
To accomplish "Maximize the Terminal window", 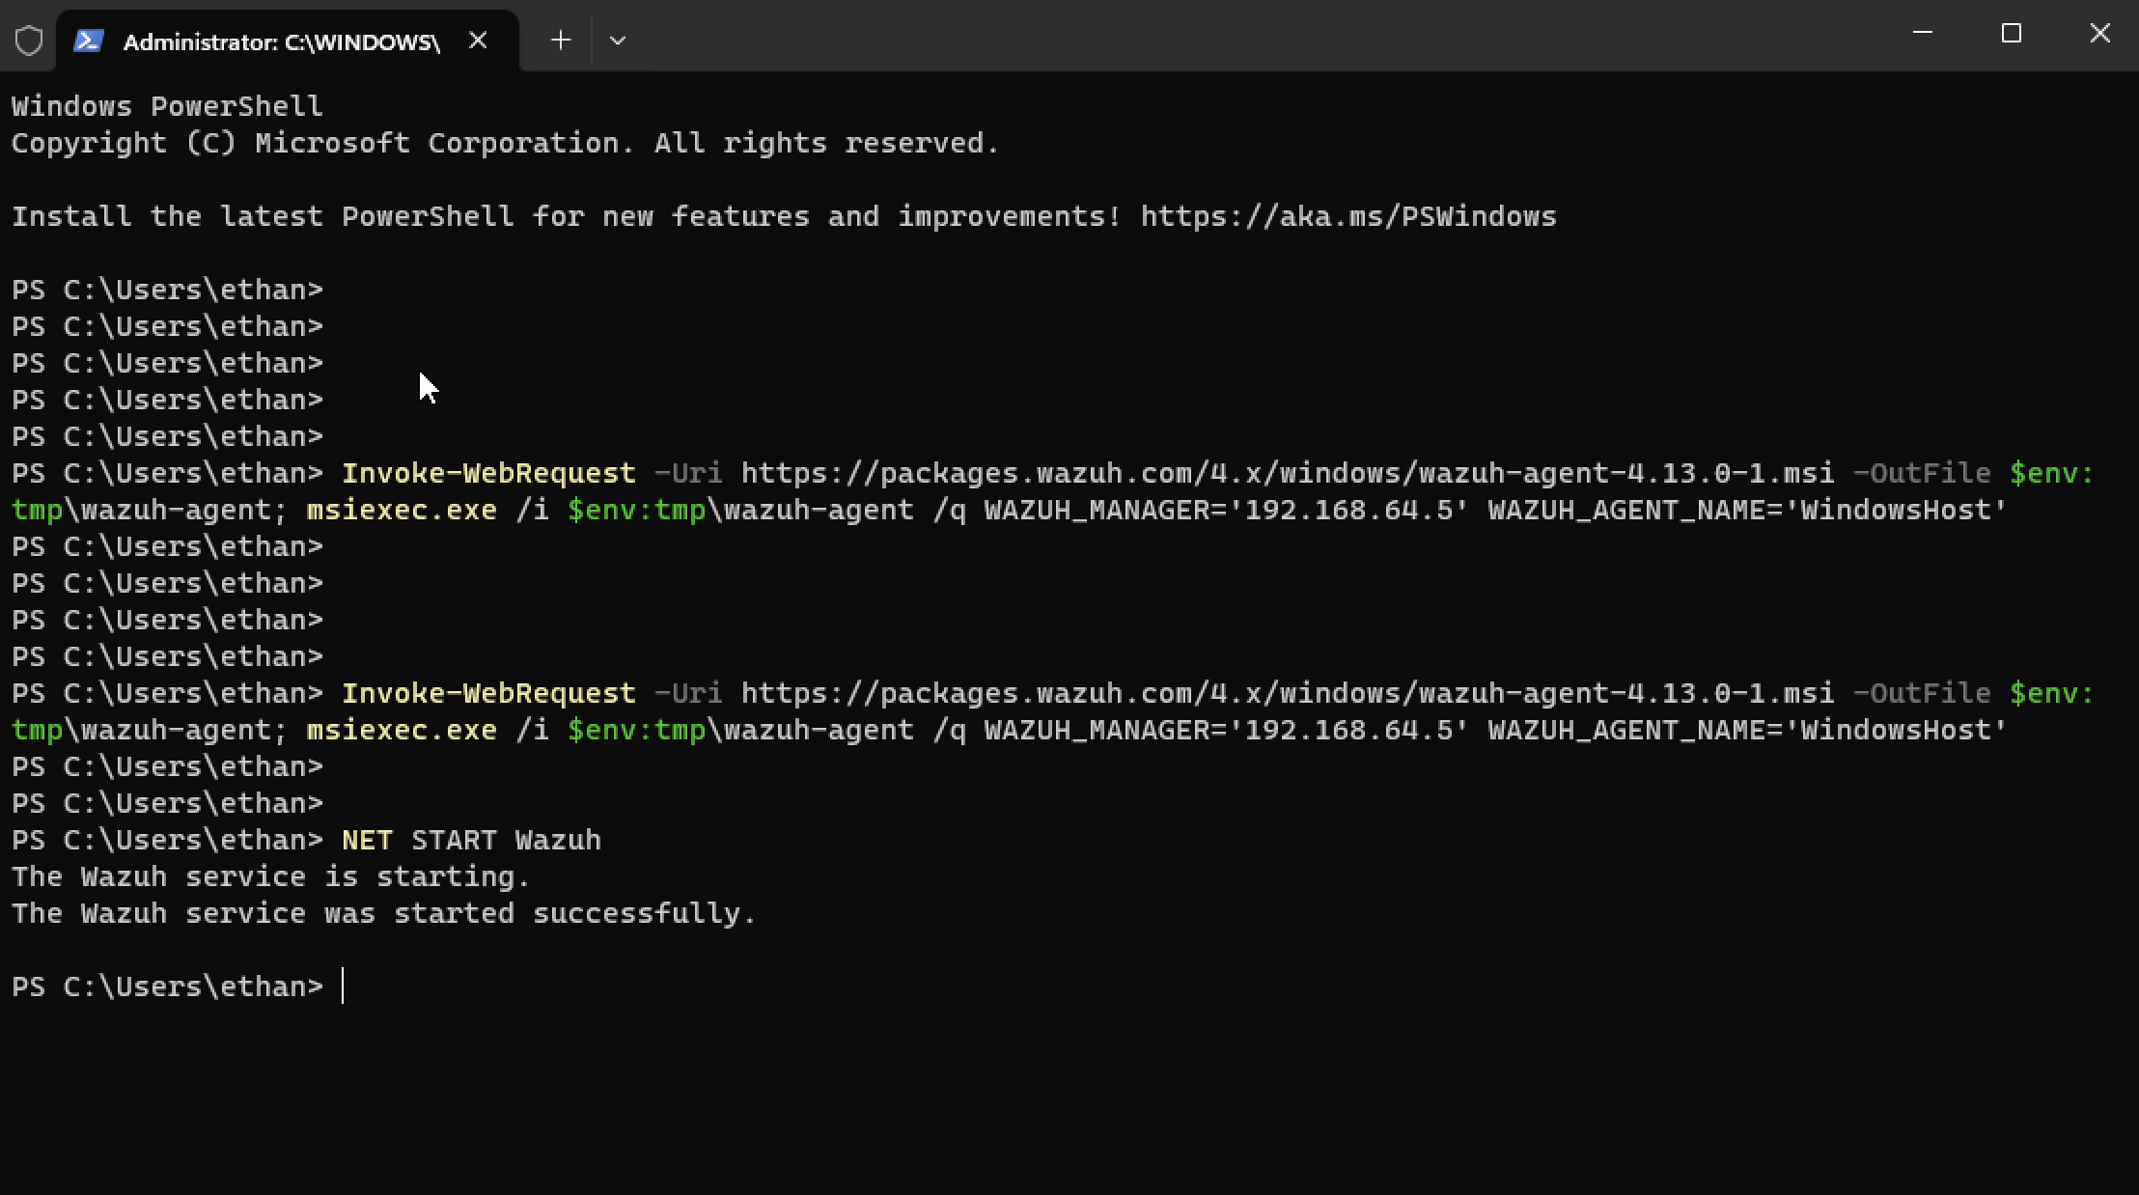I will coord(2011,34).
